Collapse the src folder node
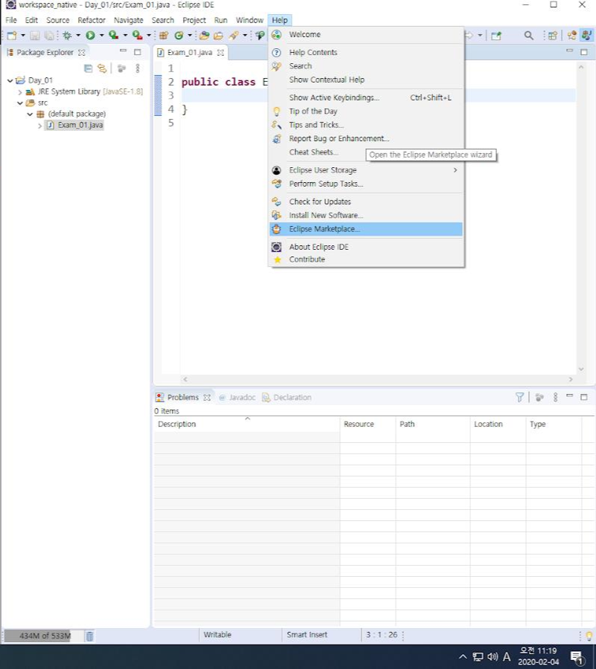 (19, 103)
